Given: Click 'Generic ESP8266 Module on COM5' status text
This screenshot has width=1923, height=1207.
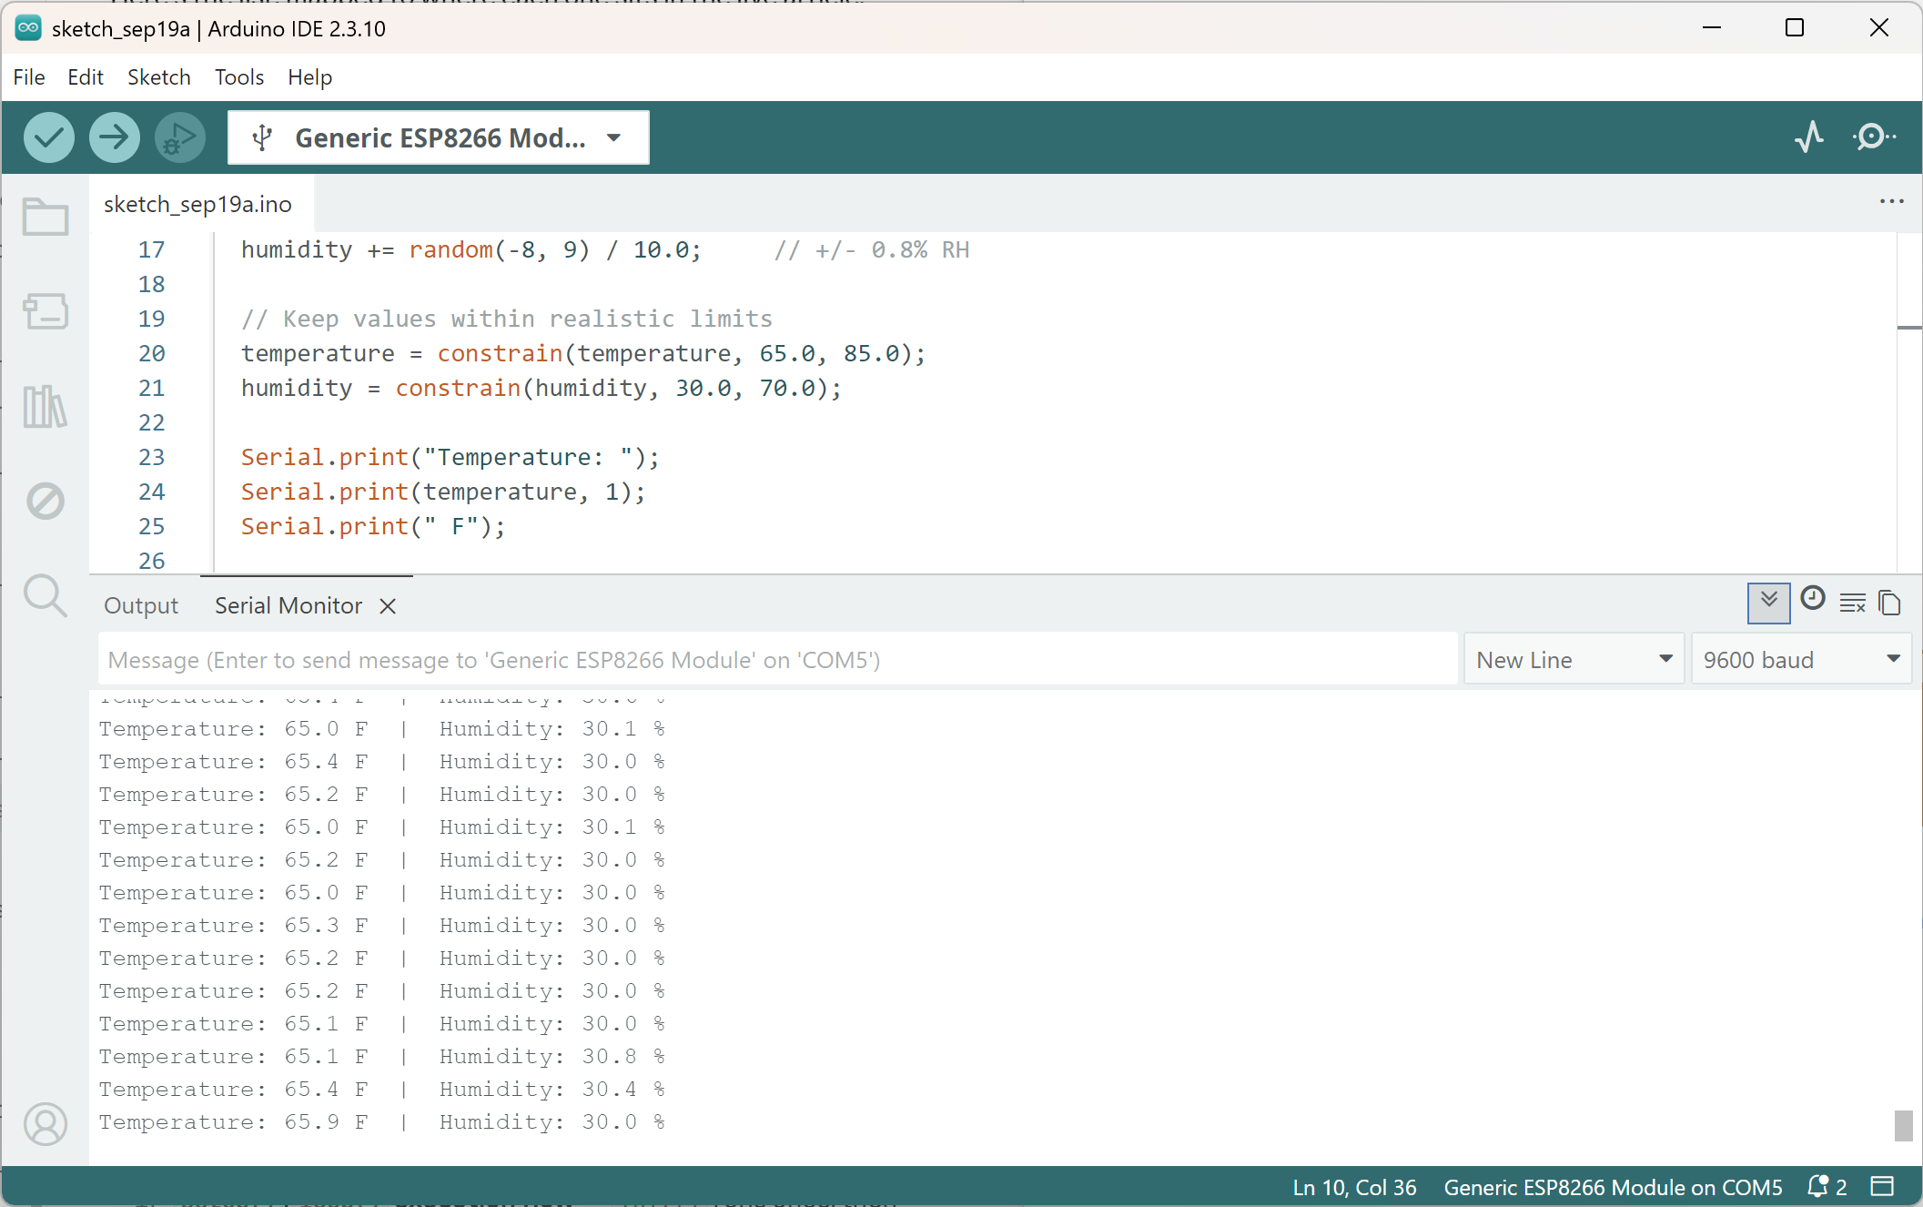Looking at the screenshot, I should 1613,1187.
